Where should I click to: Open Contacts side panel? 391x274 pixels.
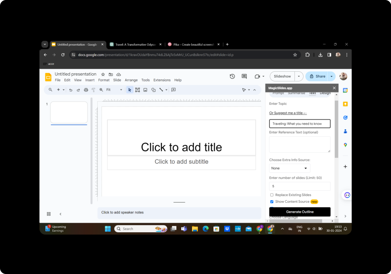[345, 131]
